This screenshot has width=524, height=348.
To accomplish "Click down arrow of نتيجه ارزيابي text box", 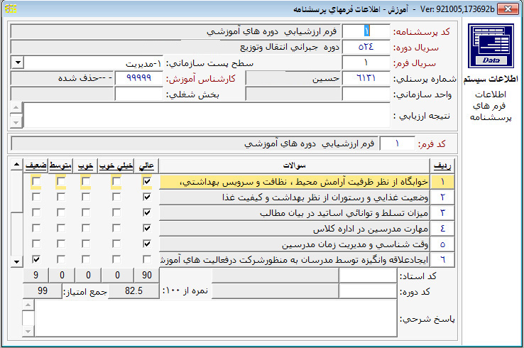I will pyautogui.click(x=16, y=122).
